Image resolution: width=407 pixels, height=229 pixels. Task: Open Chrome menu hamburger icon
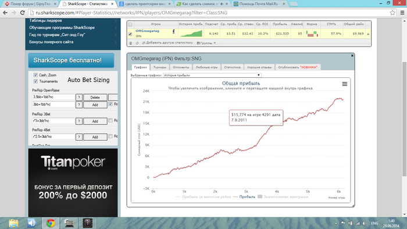coord(402,13)
